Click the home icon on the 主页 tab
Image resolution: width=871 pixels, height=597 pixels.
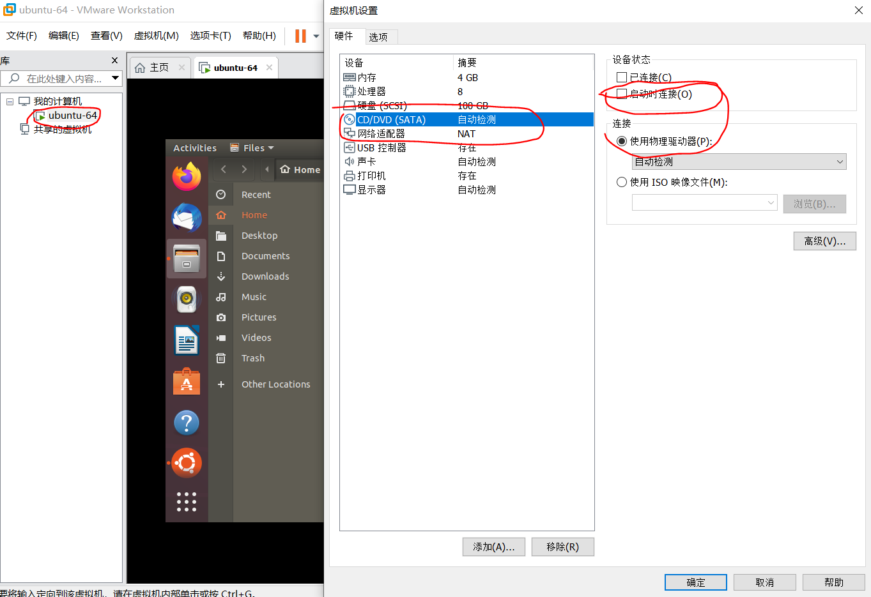click(140, 68)
